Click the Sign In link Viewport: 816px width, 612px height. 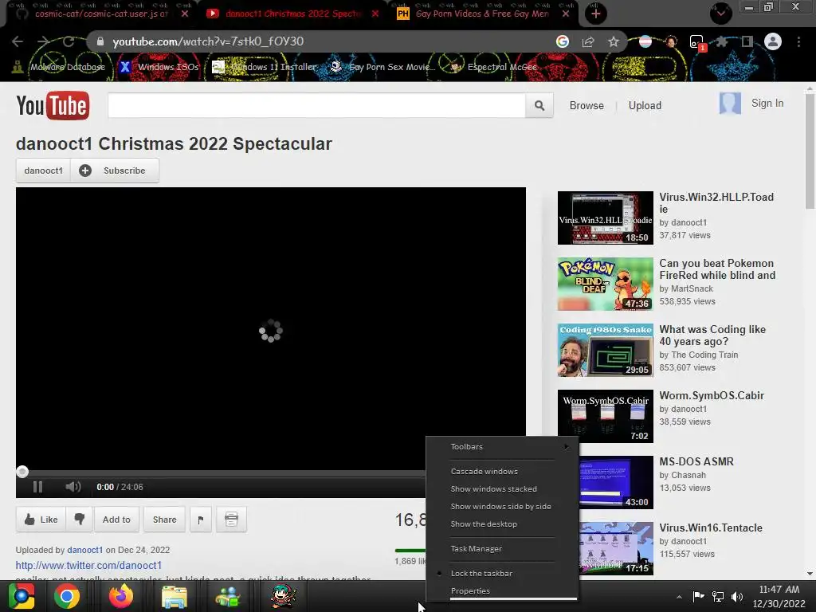(x=767, y=103)
